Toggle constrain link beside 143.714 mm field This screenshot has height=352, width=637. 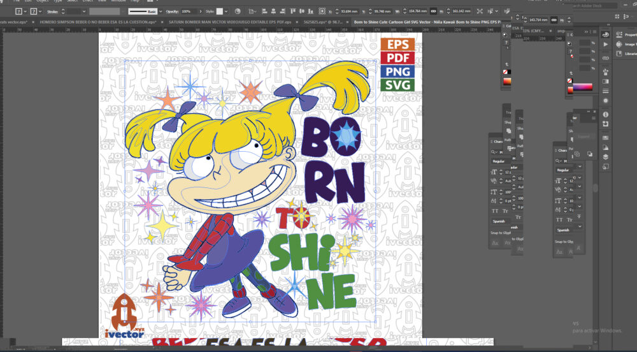click(554, 20)
